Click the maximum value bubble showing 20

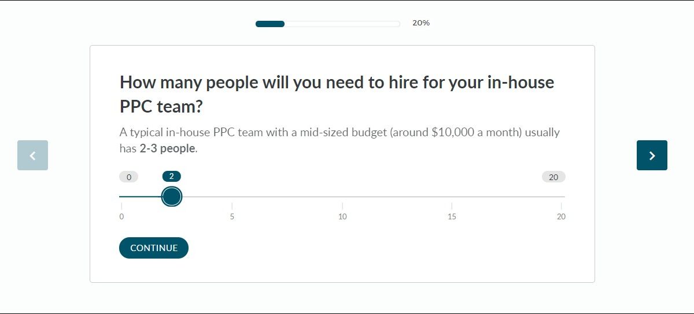coord(553,177)
